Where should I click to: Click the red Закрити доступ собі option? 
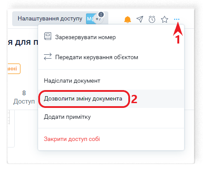(111, 139)
